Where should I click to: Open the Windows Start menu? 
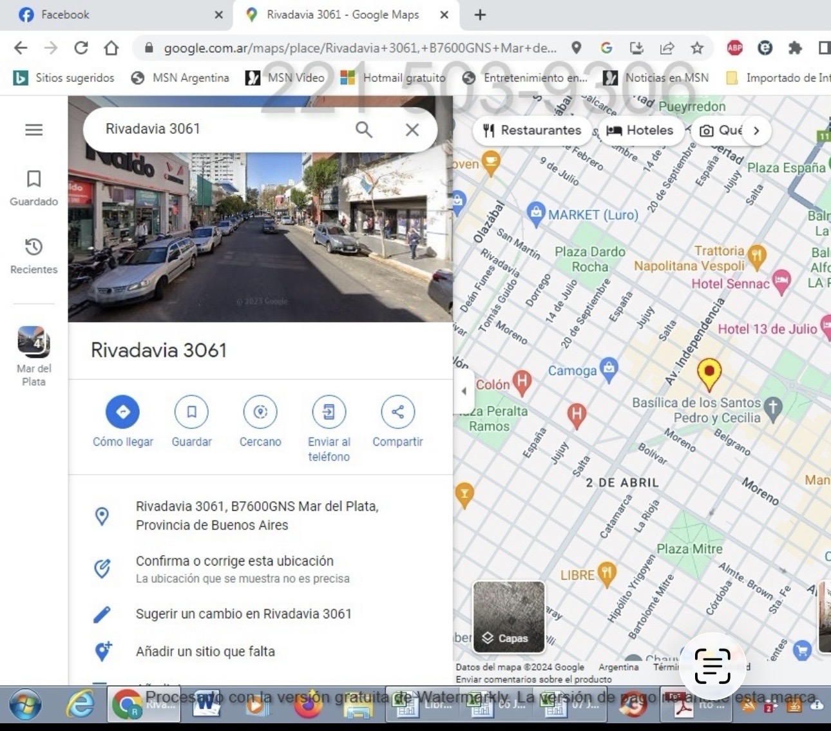point(26,705)
